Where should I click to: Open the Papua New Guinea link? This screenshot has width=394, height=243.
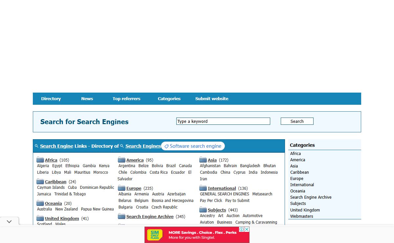[98, 209]
